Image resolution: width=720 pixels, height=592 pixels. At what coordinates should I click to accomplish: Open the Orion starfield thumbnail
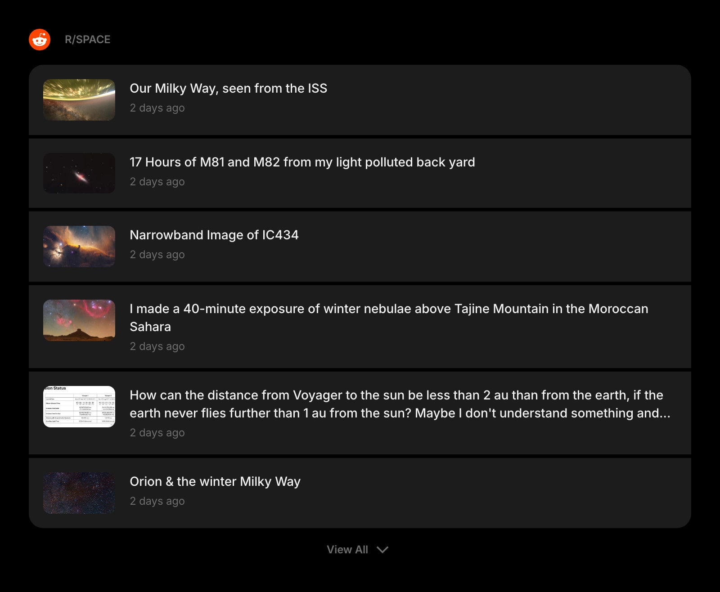point(79,493)
